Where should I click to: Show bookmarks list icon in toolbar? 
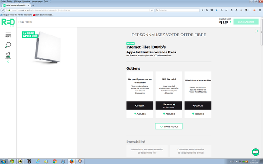(207, 10)
